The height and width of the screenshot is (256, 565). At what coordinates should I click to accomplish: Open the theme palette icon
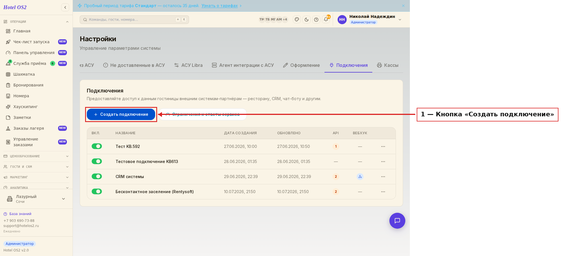tap(297, 20)
